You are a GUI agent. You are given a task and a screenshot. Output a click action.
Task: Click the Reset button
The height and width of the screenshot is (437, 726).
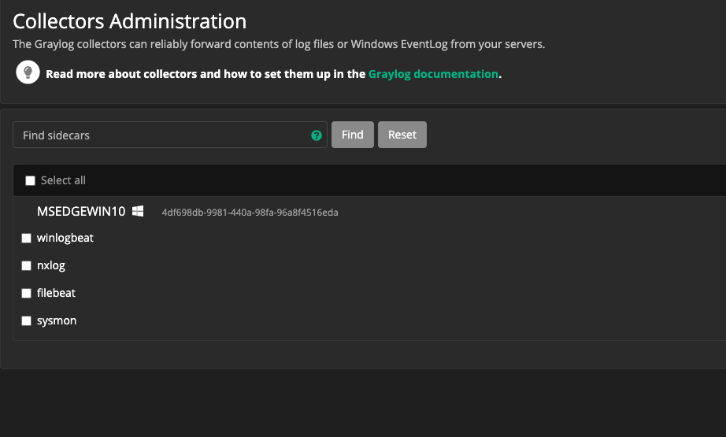pos(402,135)
